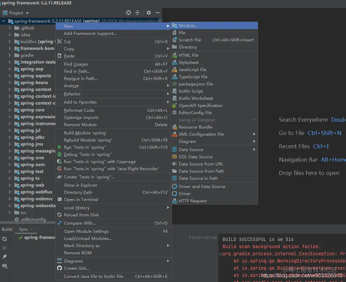The height and width of the screenshot is (282, 346).
Task: Click the EditorConfig File gear icon
Action: click(x=175, y=112)
